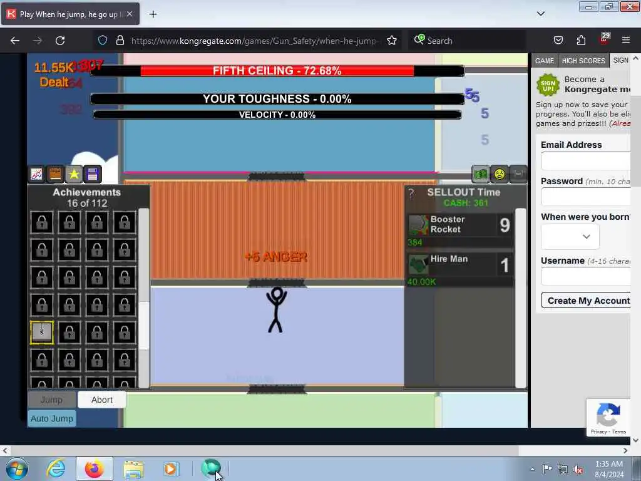Click the SELLOUT Time shop scrollbar
Screen dimensions: 641x481
(x=520, y=297)
